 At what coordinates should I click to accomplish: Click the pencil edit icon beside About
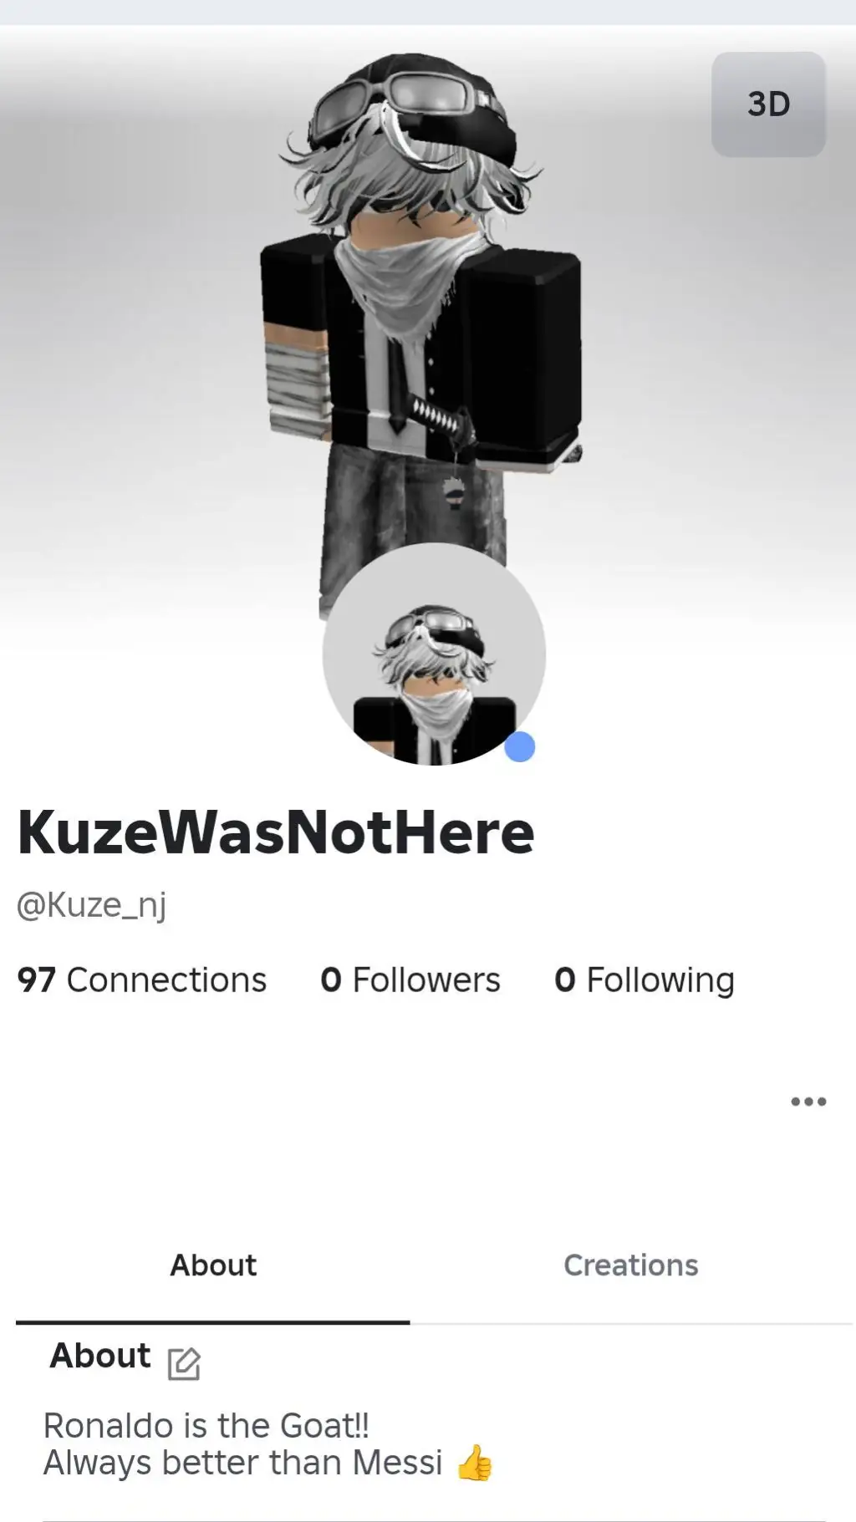point(184,1363)
